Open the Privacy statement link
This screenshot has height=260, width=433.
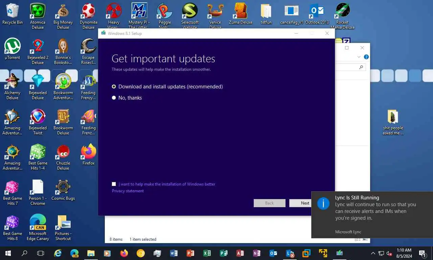[x=128, y=191]
